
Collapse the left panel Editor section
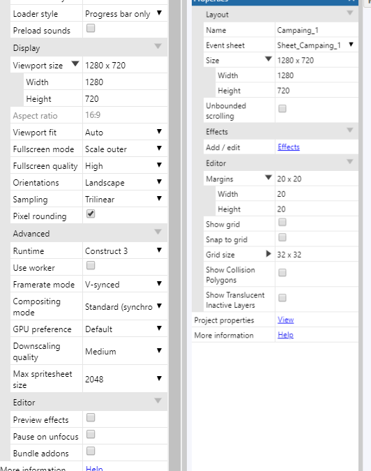[x=158, y=401]
